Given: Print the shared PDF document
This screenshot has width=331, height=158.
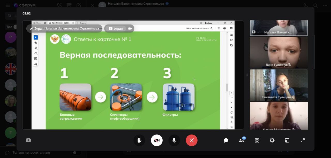Looking at the screenshot, I should [x=224, y=28].
